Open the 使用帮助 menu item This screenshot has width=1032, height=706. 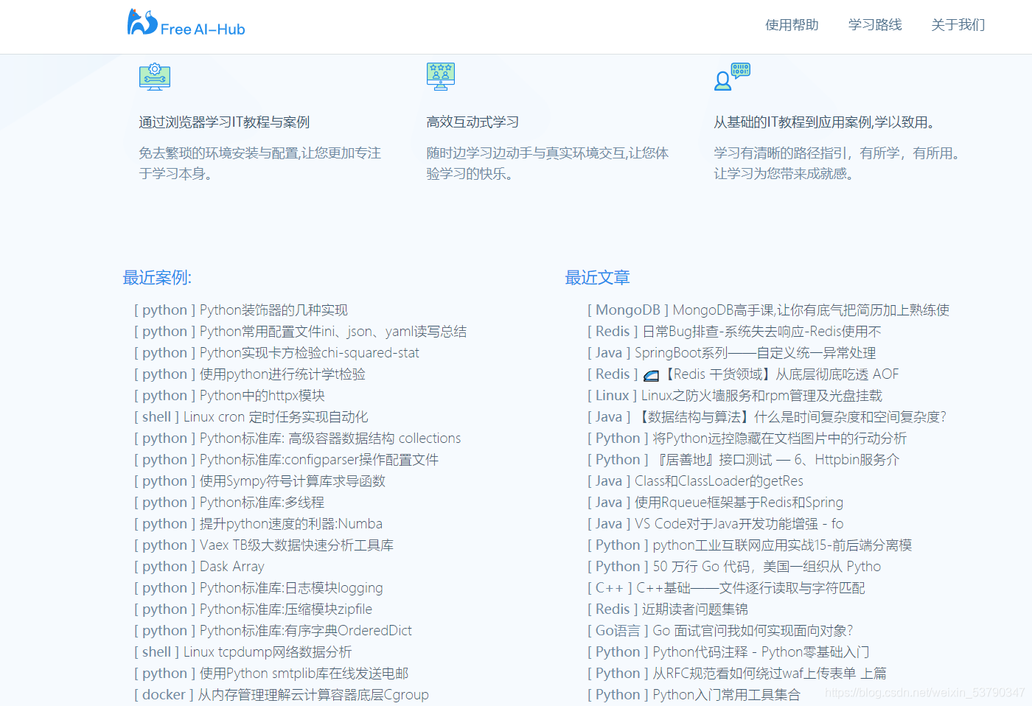point(792,24)
